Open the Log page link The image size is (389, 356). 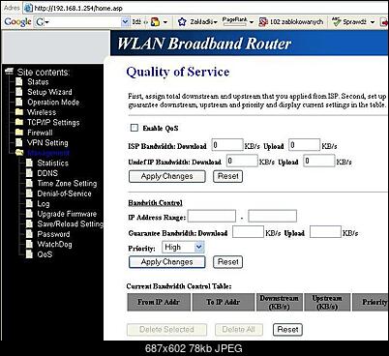44,204
